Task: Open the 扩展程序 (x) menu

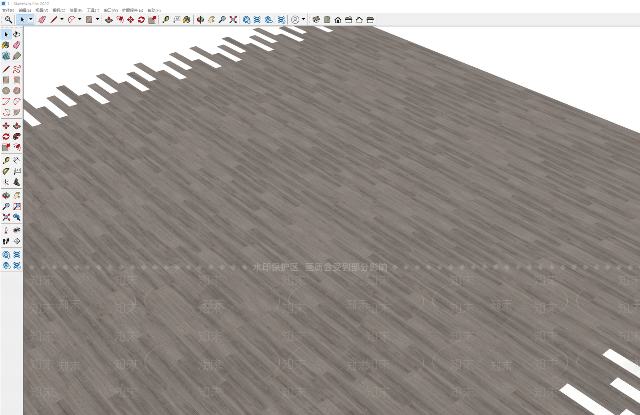Action: (133, 10)
